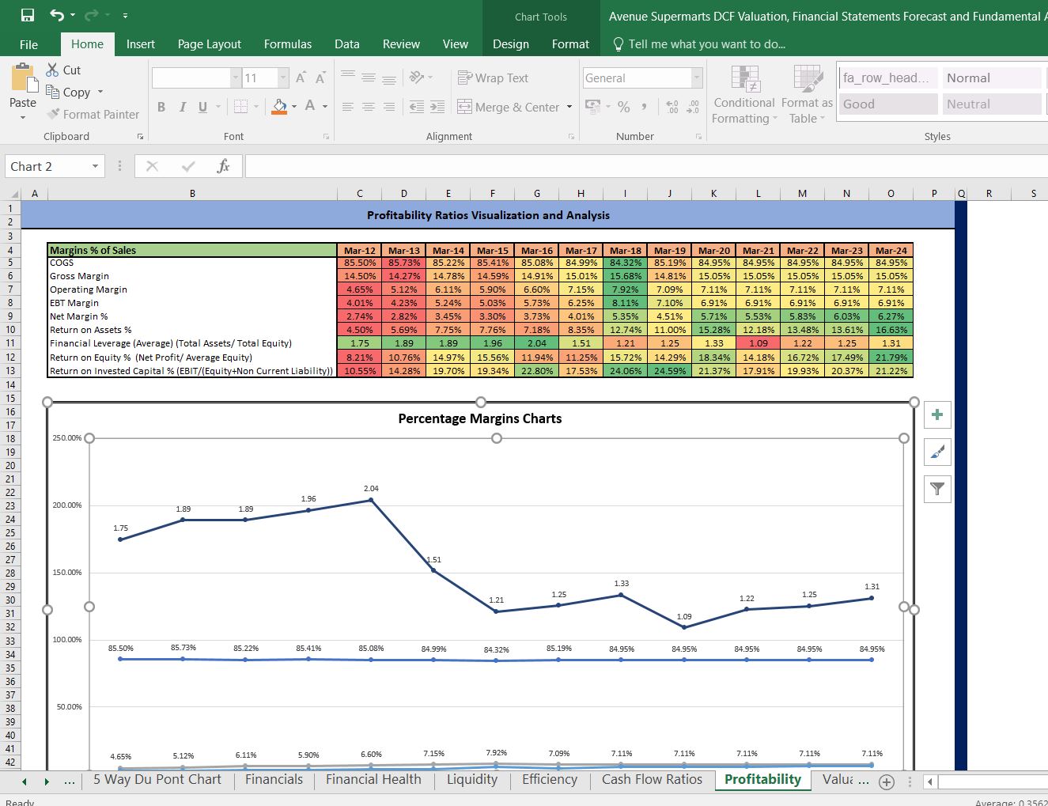Cut the selection to the clipboard
The width and height of the screenshot is (1048, 806).
pyautogui.click(x=63, y=70)
